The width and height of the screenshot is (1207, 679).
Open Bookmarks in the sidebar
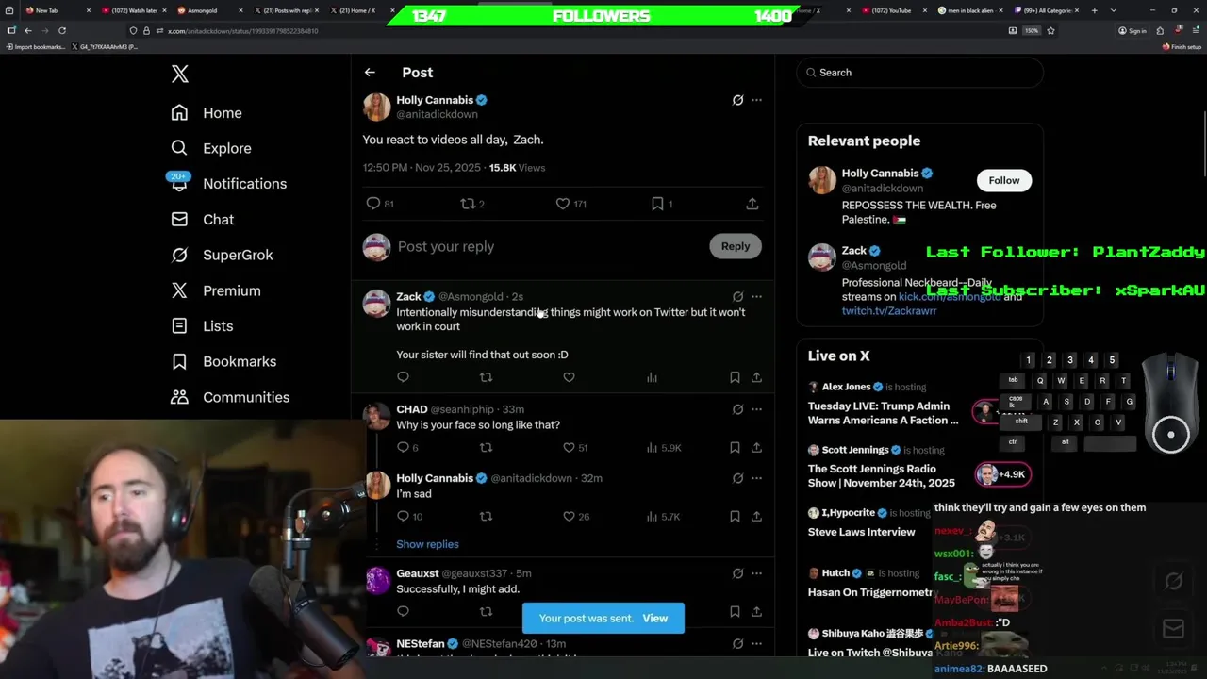click(223, 361)
